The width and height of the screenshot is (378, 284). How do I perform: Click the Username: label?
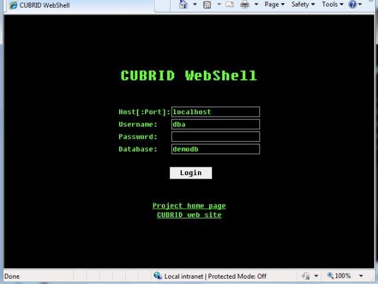click(x=138, y=124)
